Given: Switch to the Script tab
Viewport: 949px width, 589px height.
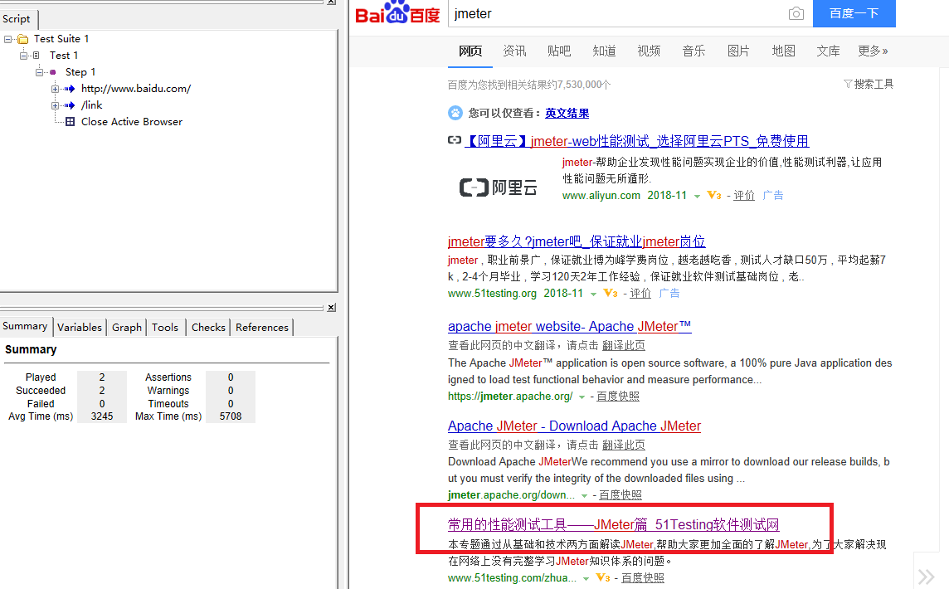Looking at the screenshot, I should coord(18,19).
